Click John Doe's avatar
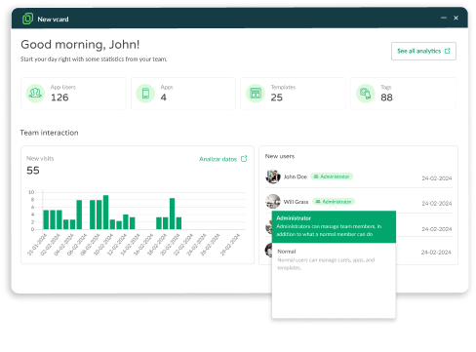Image resolution: width=476 pixels, height=352 pixels. tap(273, 176)
